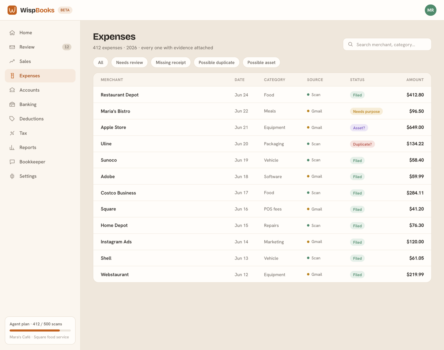This screenshot has height=350, width=444.
Task: Open the Restaurant Depot expense
Action: [262, 95]
